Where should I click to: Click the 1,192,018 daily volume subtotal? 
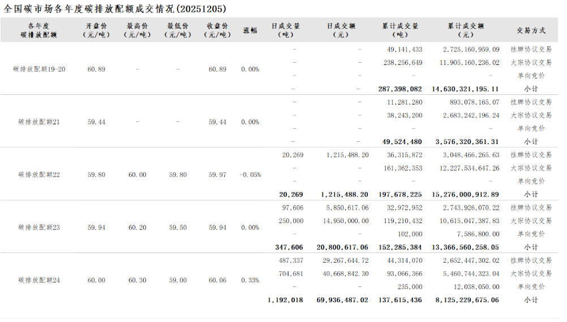tap(285, 300)
